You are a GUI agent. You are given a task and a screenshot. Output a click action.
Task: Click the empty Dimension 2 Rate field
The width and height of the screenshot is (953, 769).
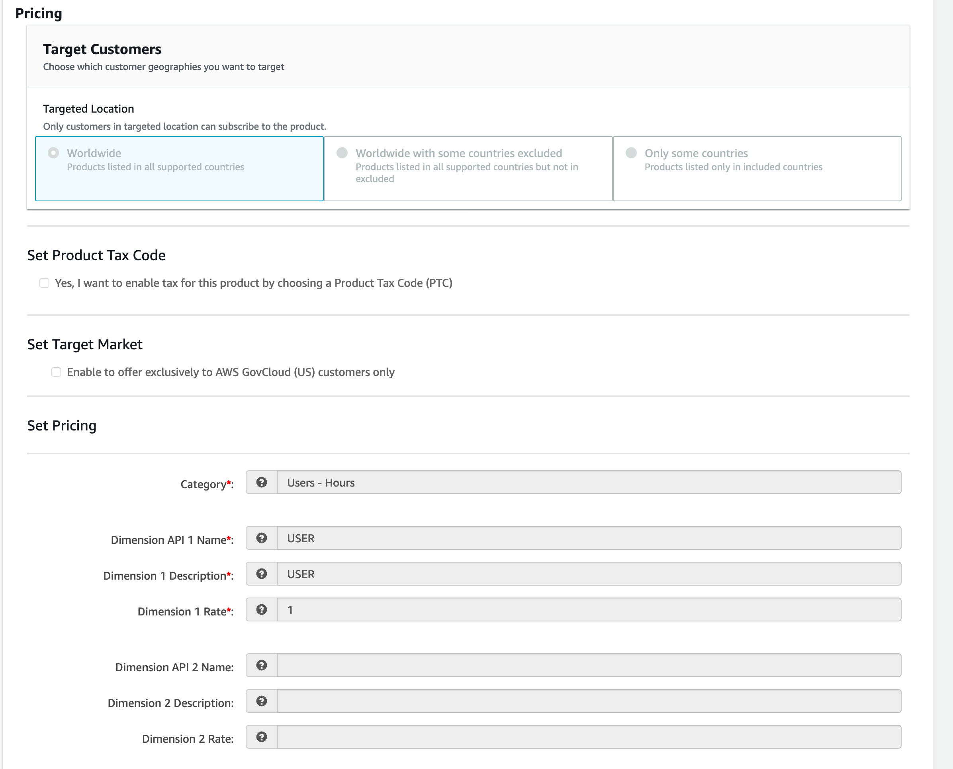(x=589, y=737)
